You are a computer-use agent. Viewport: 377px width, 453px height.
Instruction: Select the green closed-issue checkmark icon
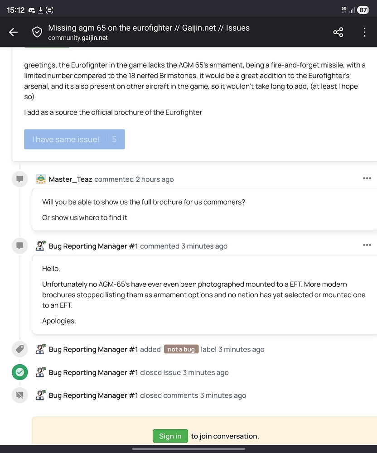coord(19,372)
